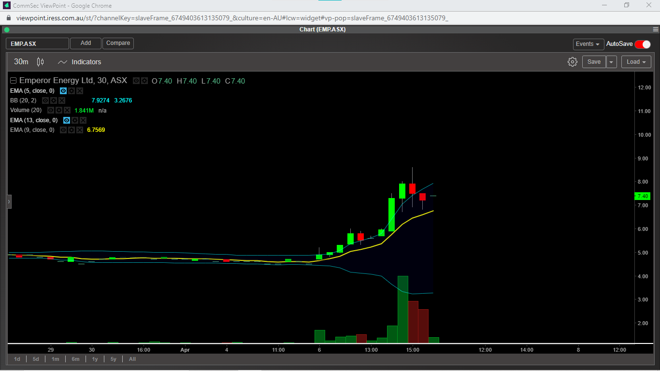Select the 5y time range
The image size is (660, 371).
[x=114, y=359]
